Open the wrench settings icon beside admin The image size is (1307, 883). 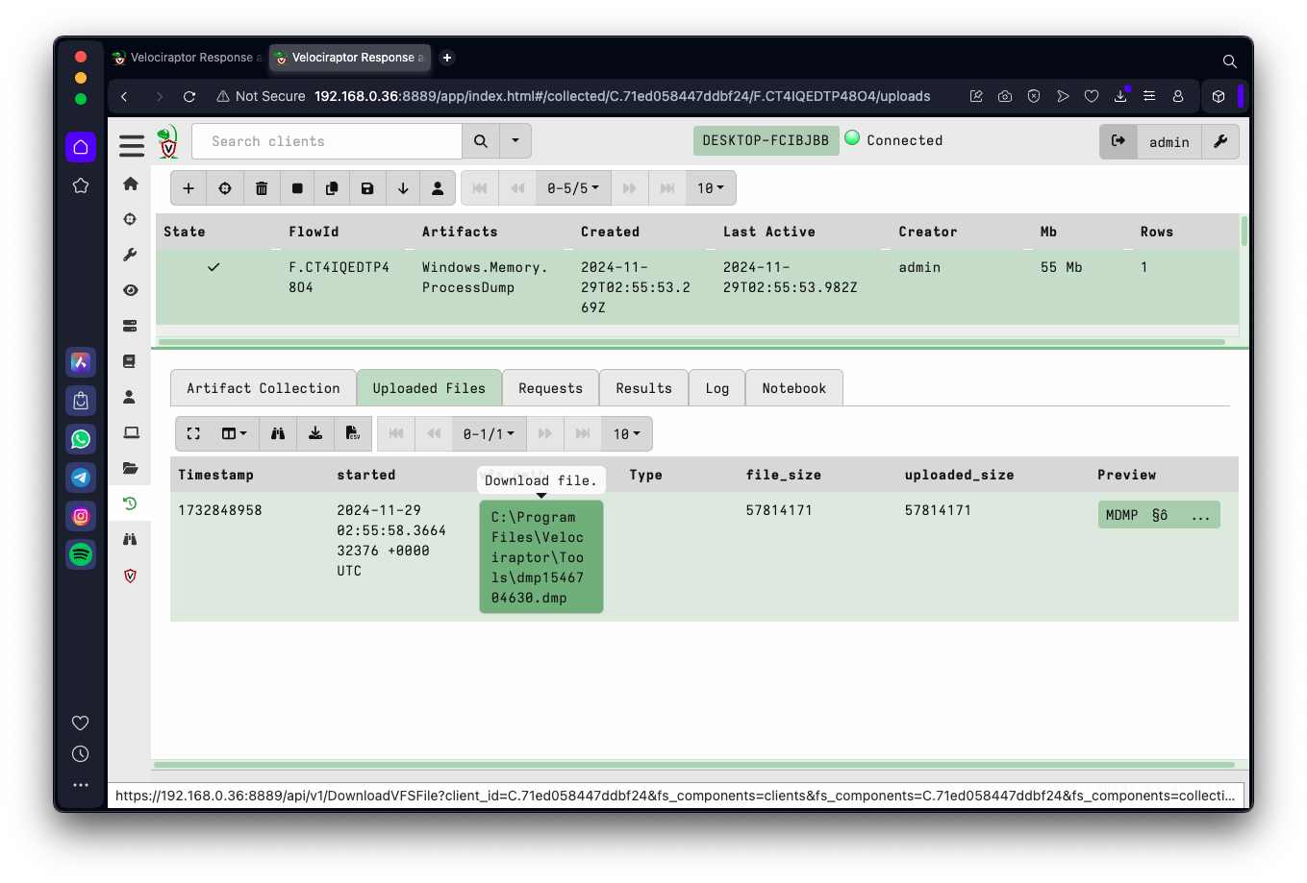(x=1220, y=141)
